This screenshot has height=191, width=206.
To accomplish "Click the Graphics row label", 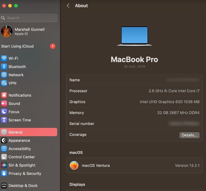I will (77, 102).
